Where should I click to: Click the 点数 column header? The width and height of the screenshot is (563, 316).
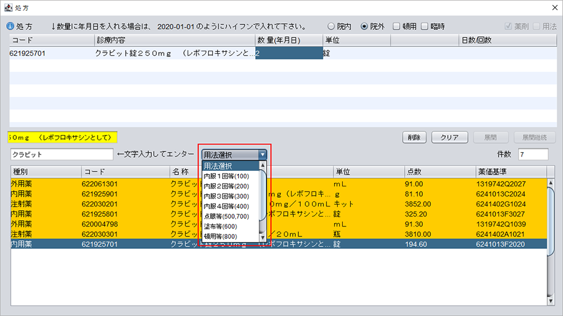[440, 171]
